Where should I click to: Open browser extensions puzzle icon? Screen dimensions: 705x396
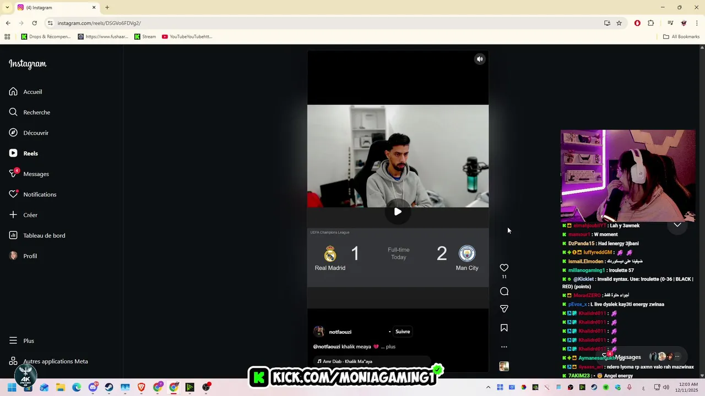[651, 23]
